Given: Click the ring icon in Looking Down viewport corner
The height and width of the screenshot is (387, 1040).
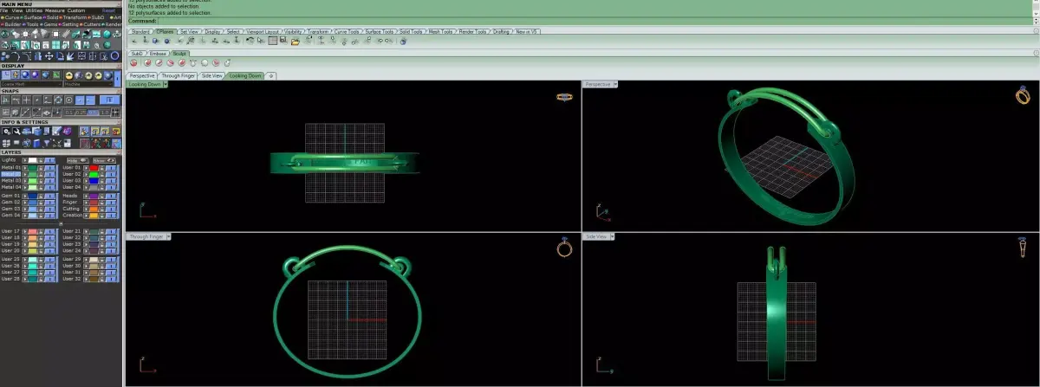Looking at the screenshot, I should coord(564,97).
